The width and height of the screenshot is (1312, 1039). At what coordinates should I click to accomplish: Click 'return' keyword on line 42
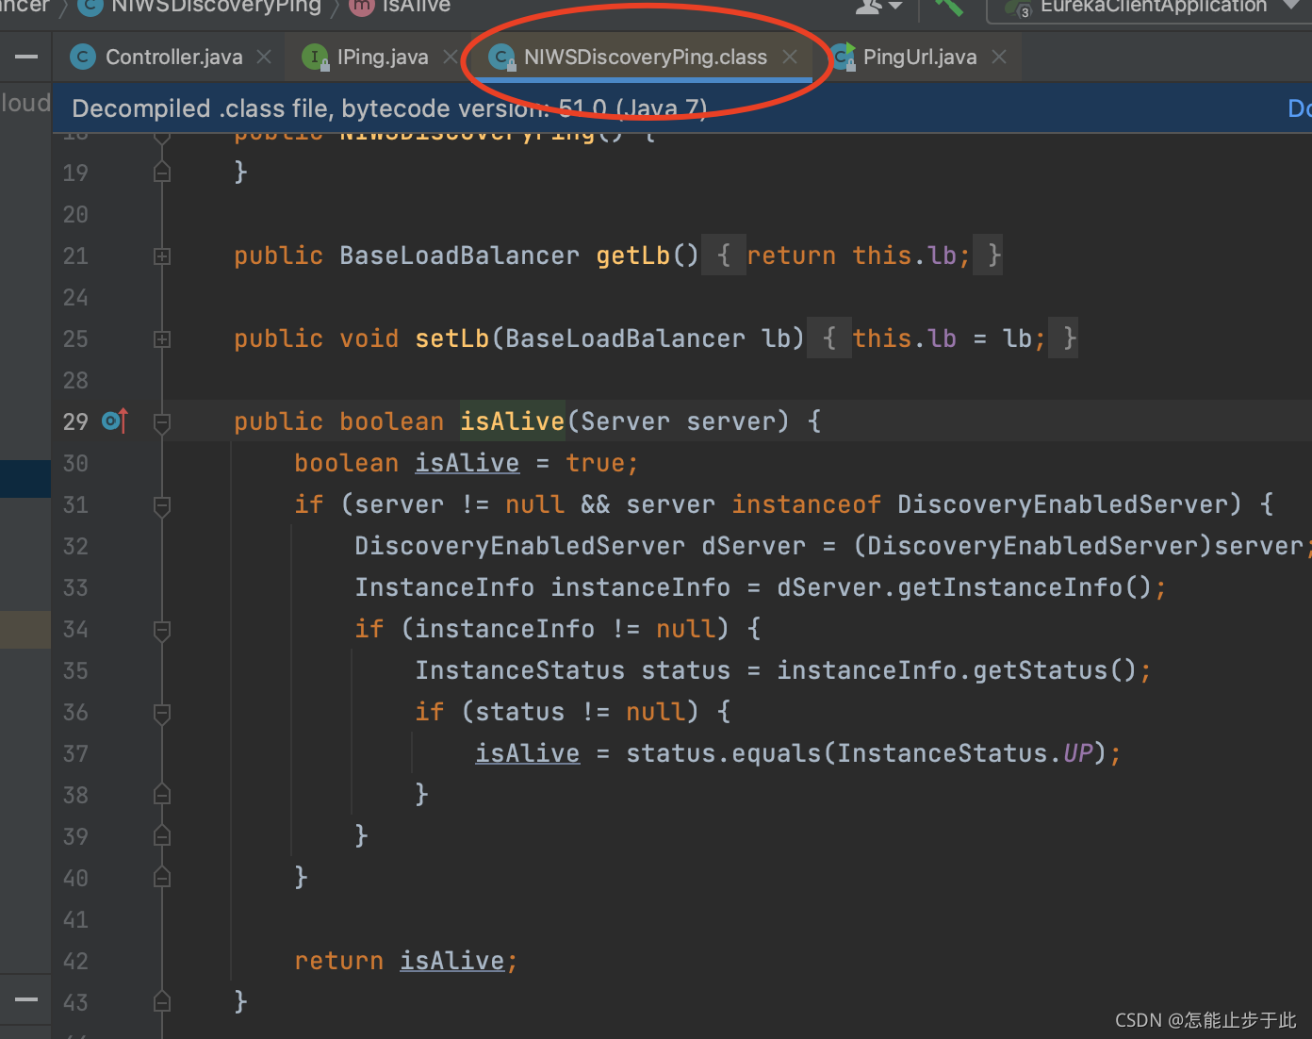[x=338, y=961]
